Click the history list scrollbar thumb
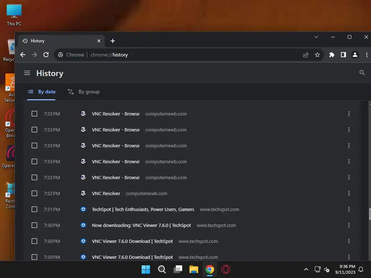371x278 pixels. pos(370,214)
